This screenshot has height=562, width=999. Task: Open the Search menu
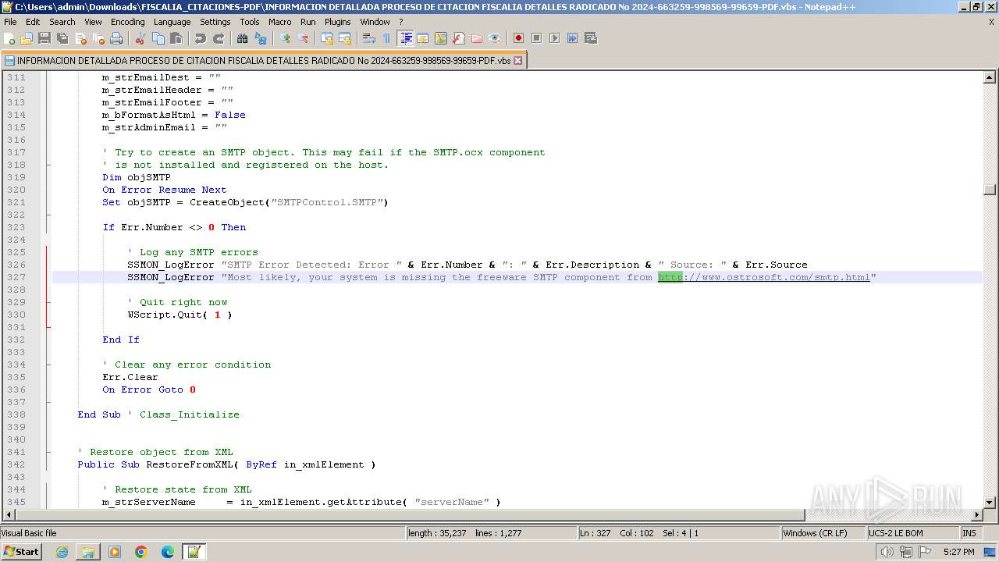62,22
